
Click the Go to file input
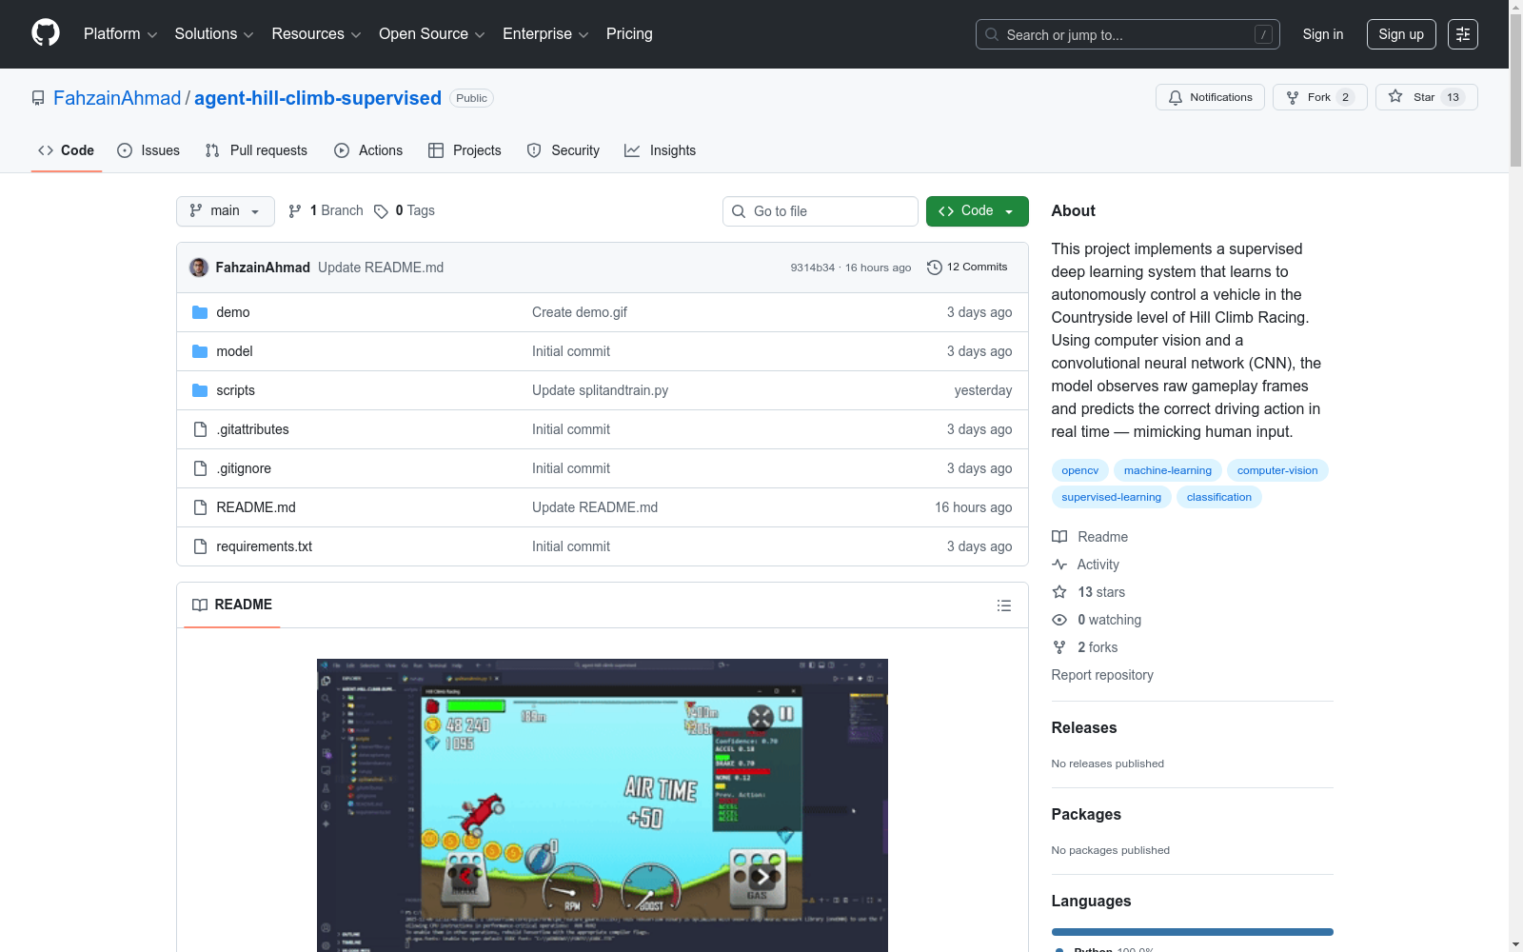[821, 211]
